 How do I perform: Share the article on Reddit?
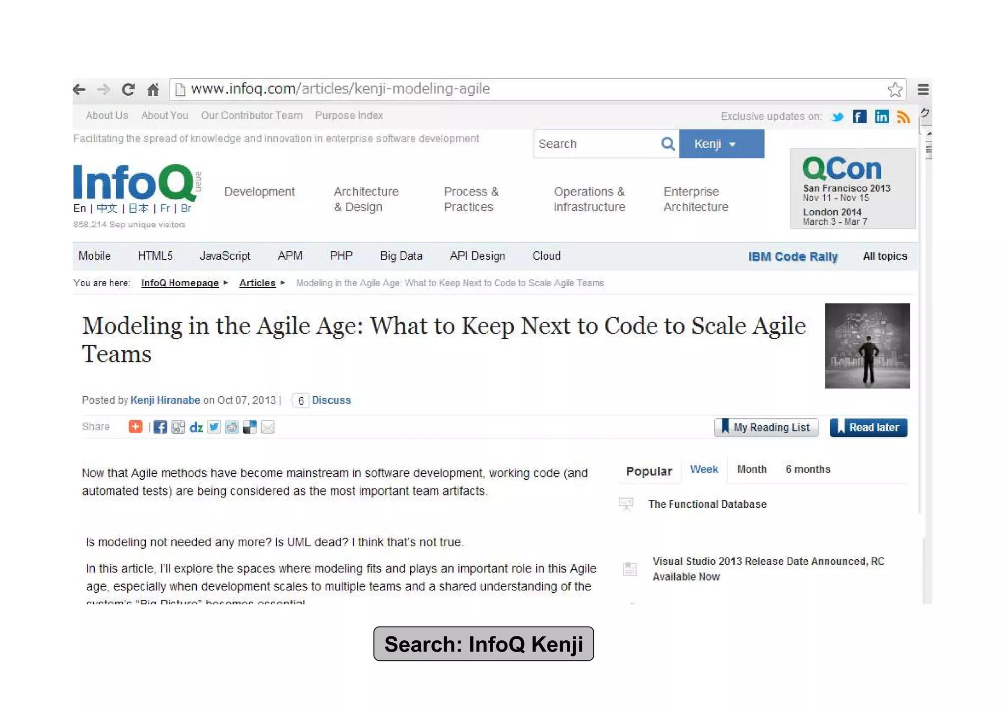point(232,427)
